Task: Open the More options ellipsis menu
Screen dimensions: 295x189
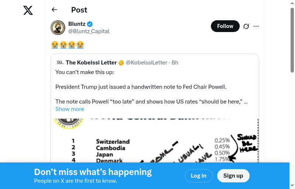Action: coord(256,26)
